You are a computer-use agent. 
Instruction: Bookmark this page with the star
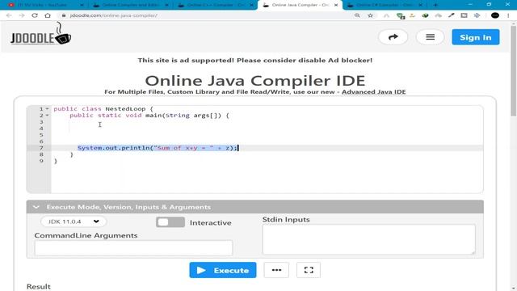point(370,15)
